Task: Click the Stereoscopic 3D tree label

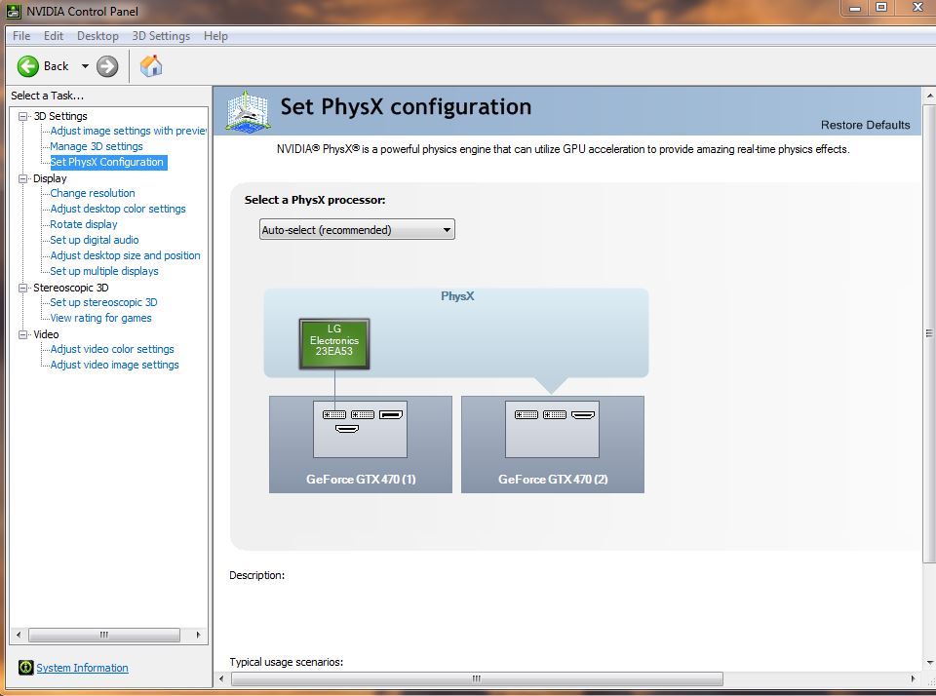Action: pos(71,288)
